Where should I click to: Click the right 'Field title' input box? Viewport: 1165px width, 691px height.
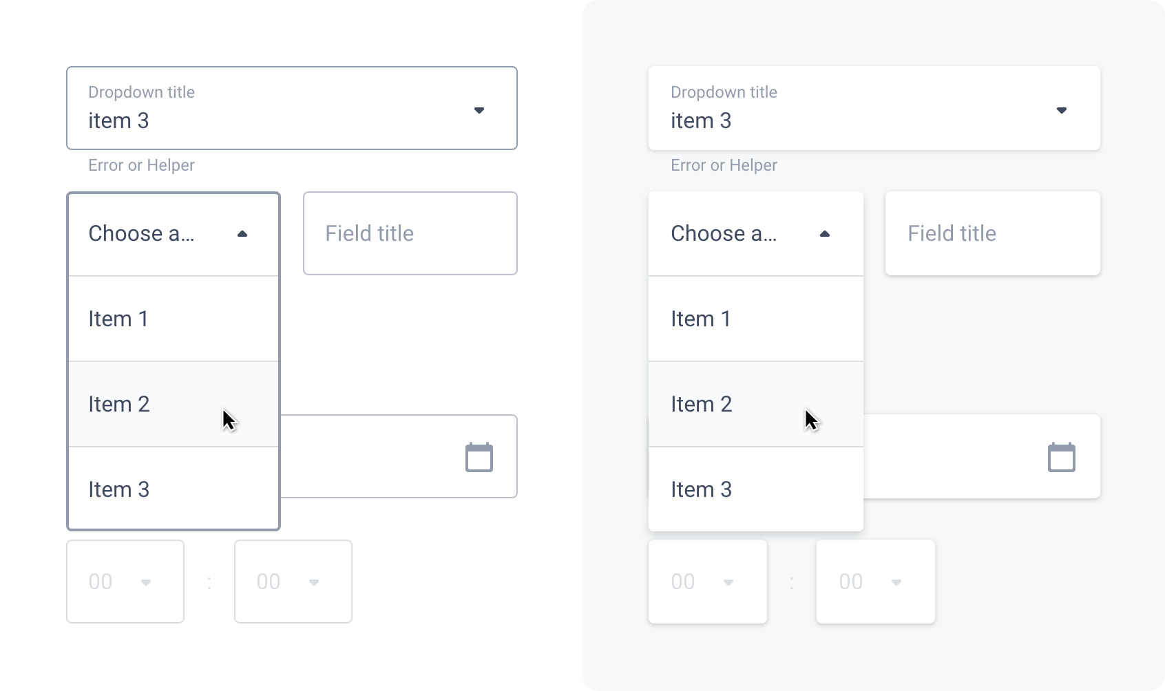[992, 233]
